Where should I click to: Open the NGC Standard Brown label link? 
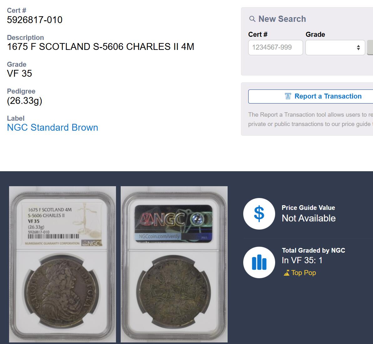click(53, 128)
